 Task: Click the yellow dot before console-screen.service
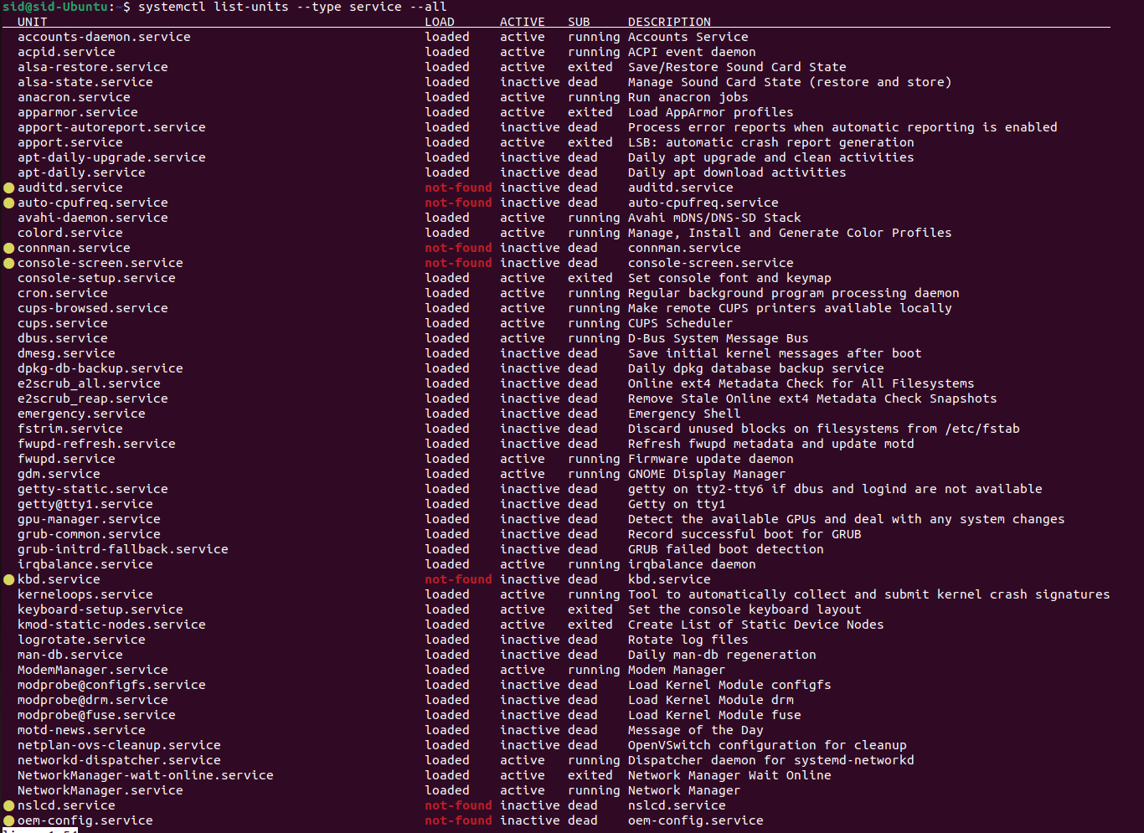tap(9, 263)
